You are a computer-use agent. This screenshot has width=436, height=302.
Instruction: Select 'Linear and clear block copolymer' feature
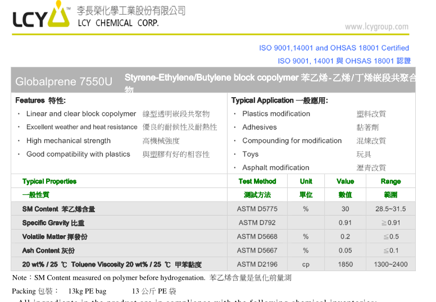coord(81,113)
